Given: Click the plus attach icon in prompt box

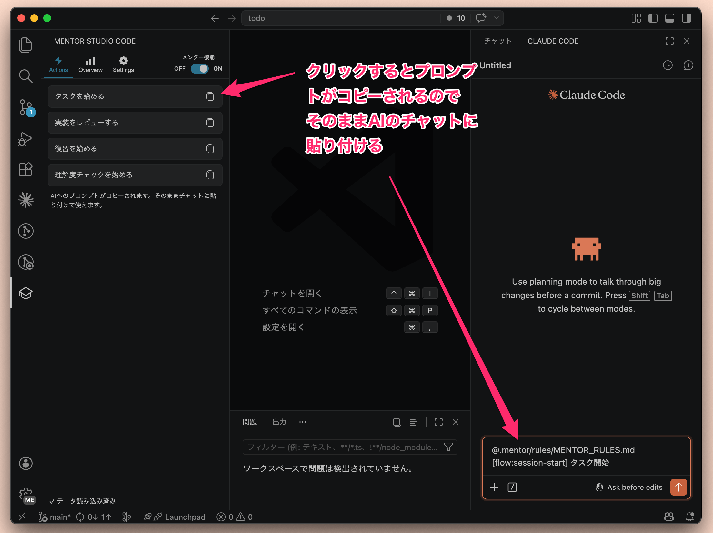Looking at the screenshot, I should coord(494,487).
